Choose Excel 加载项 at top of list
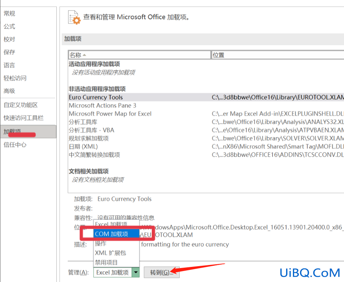Screen dimensions: 344x282 117,224
